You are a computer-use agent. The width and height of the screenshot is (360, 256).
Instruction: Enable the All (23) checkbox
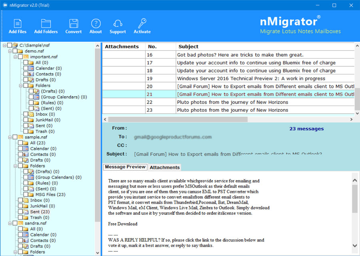pyautogui.click(x=20, y=143)
